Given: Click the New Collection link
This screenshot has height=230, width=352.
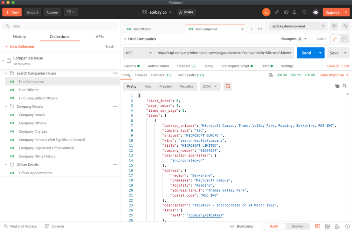Looking at the screenshot, I should (x=20, y=47).
